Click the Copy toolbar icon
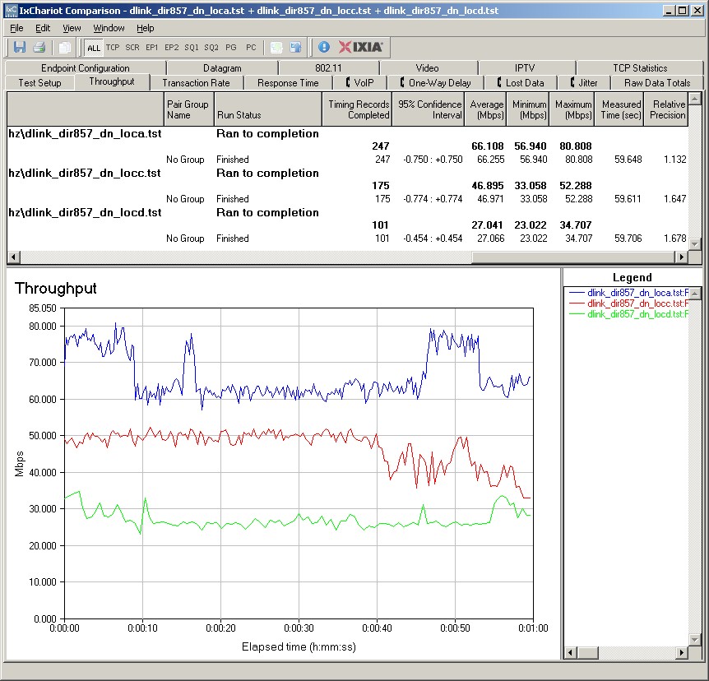Viewport: 709px width, 681px height. coord(65,47)
